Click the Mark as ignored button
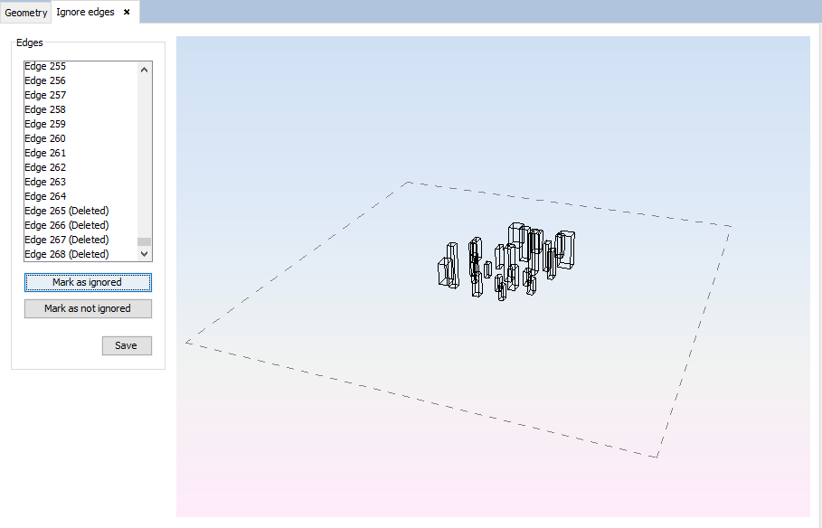 coord(88,282)
